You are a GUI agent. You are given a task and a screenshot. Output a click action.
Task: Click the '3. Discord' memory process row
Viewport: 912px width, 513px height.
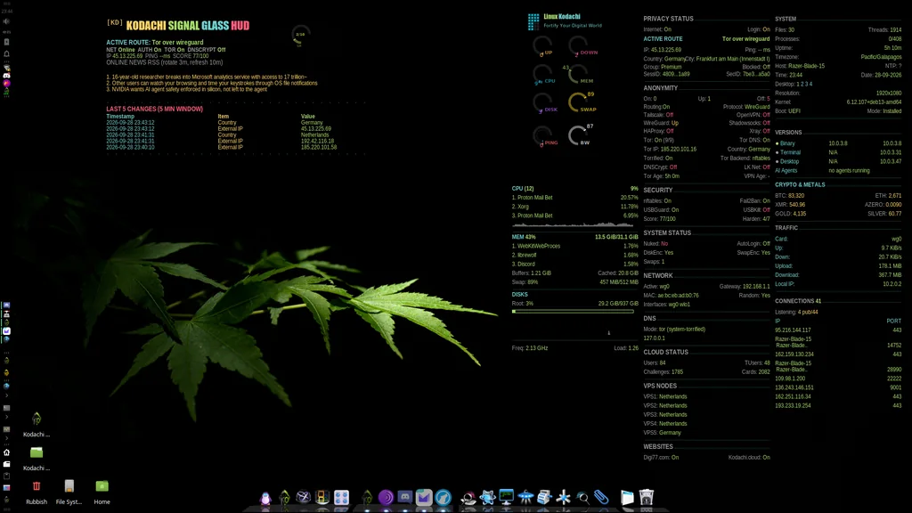tap(574, 264)
